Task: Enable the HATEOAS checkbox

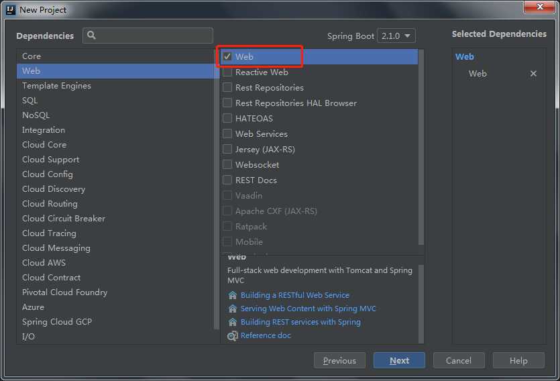Action: coord(227,118)
